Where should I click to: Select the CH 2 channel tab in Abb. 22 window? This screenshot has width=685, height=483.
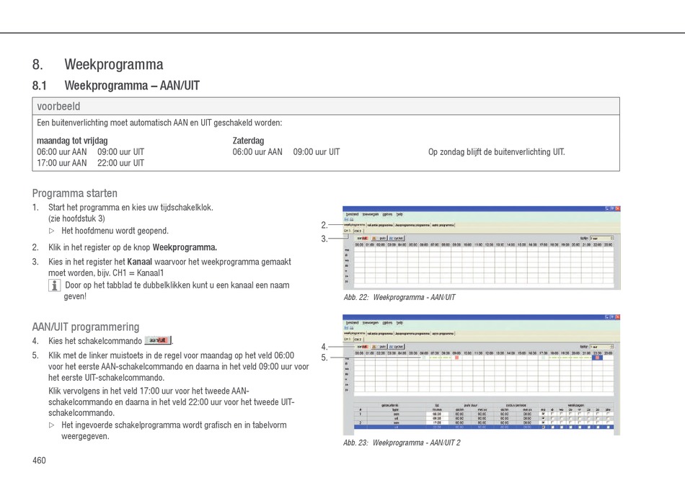(358, 231)
